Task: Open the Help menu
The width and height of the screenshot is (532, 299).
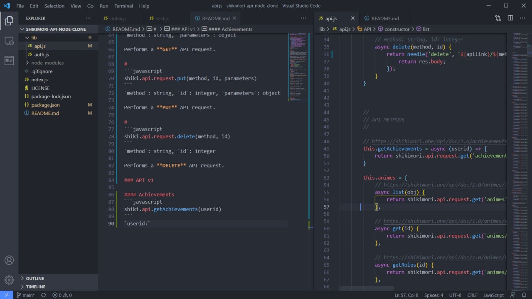Action: click(x=144, y=6)
